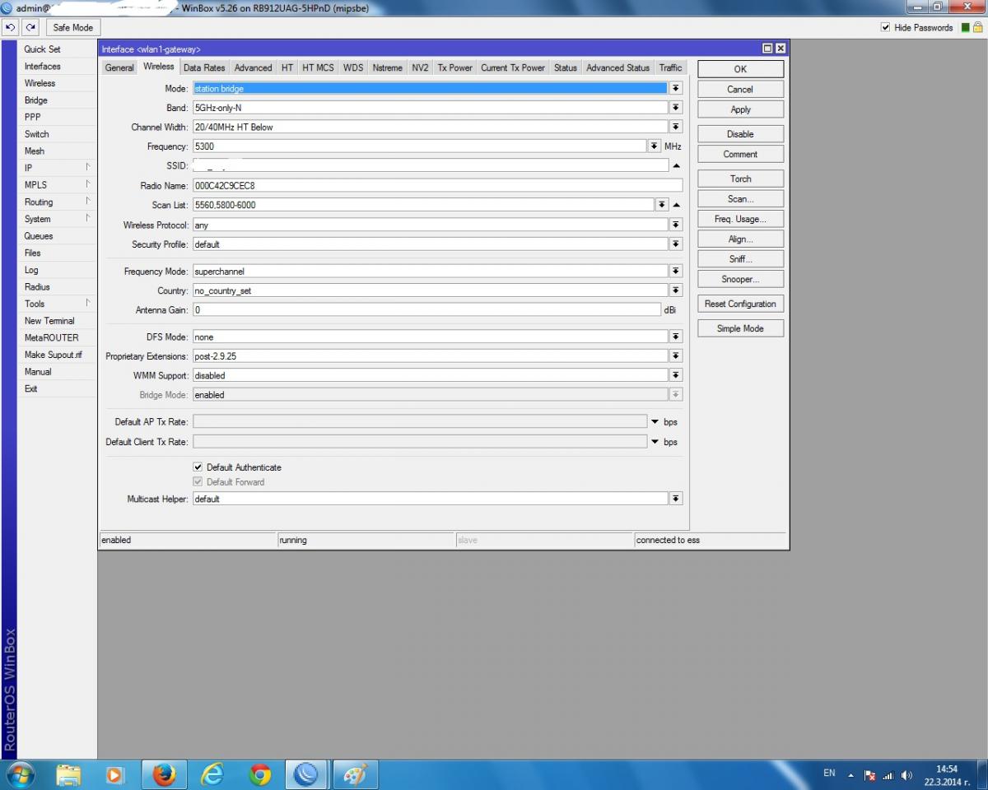The image size is (988, 790).
Task: Click the Windows Start orb
Action: [21, 774]
